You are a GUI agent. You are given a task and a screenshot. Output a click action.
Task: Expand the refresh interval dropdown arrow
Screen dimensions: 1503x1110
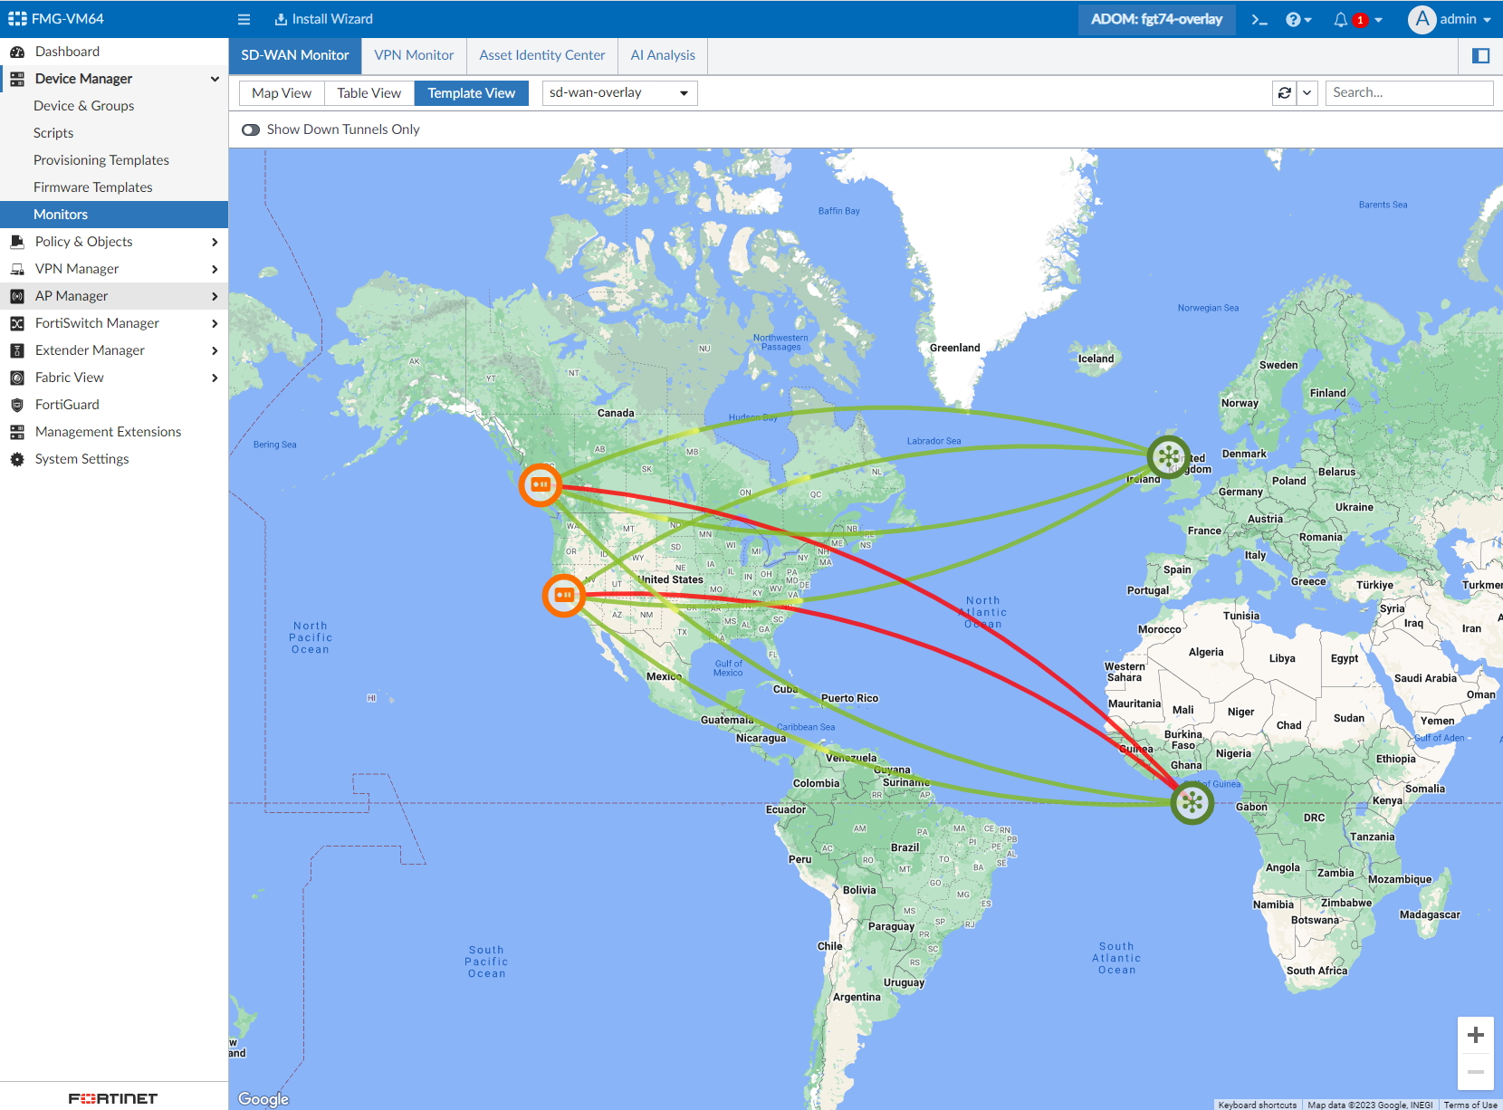pyautogui.click(x=1307, y=92)
